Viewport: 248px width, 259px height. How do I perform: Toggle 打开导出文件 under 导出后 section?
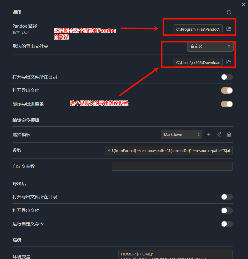coord(227,211)
